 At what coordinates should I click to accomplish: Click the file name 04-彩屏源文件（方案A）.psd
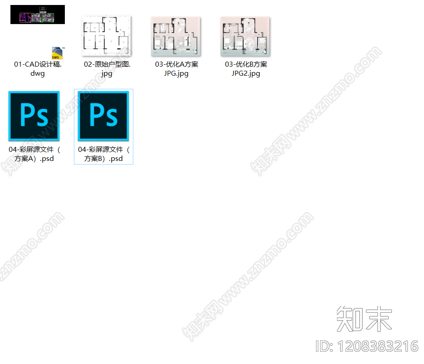tap(34, 154)
